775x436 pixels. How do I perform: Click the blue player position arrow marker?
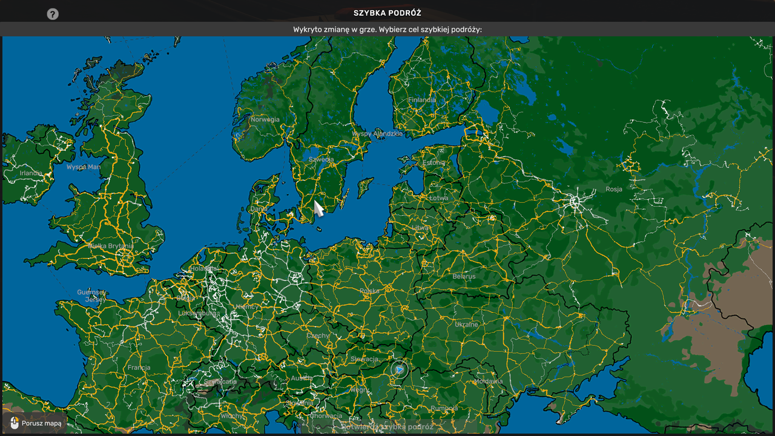398,369
